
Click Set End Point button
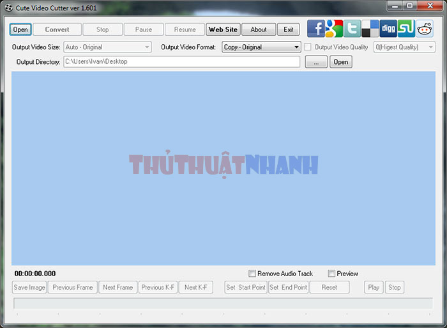[x=288, y=287]
